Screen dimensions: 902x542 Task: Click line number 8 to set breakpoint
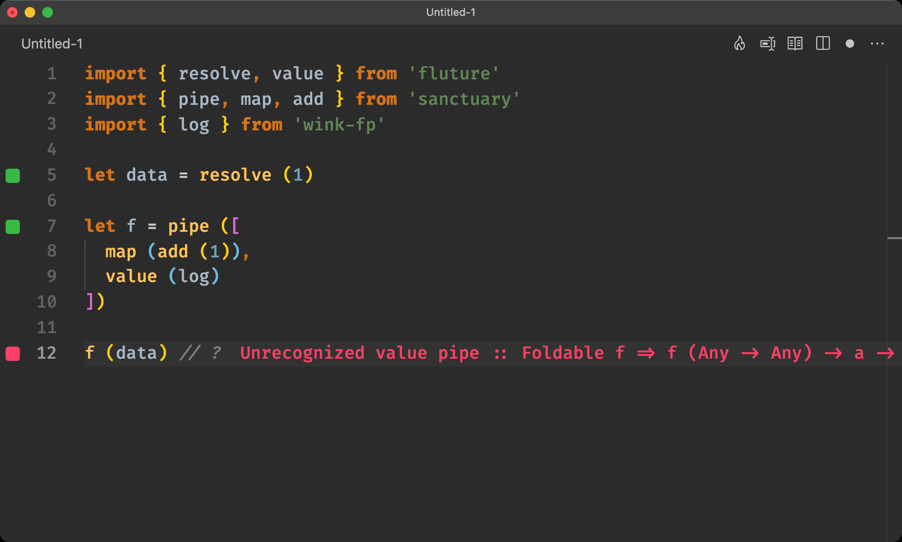[x=51, y=251]
